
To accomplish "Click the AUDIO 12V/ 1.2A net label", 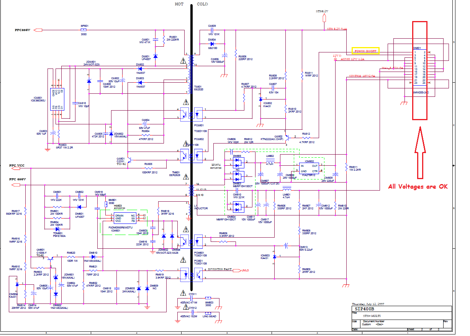I will pos(352,60).
